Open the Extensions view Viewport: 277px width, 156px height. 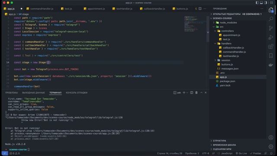click(271, 46)
